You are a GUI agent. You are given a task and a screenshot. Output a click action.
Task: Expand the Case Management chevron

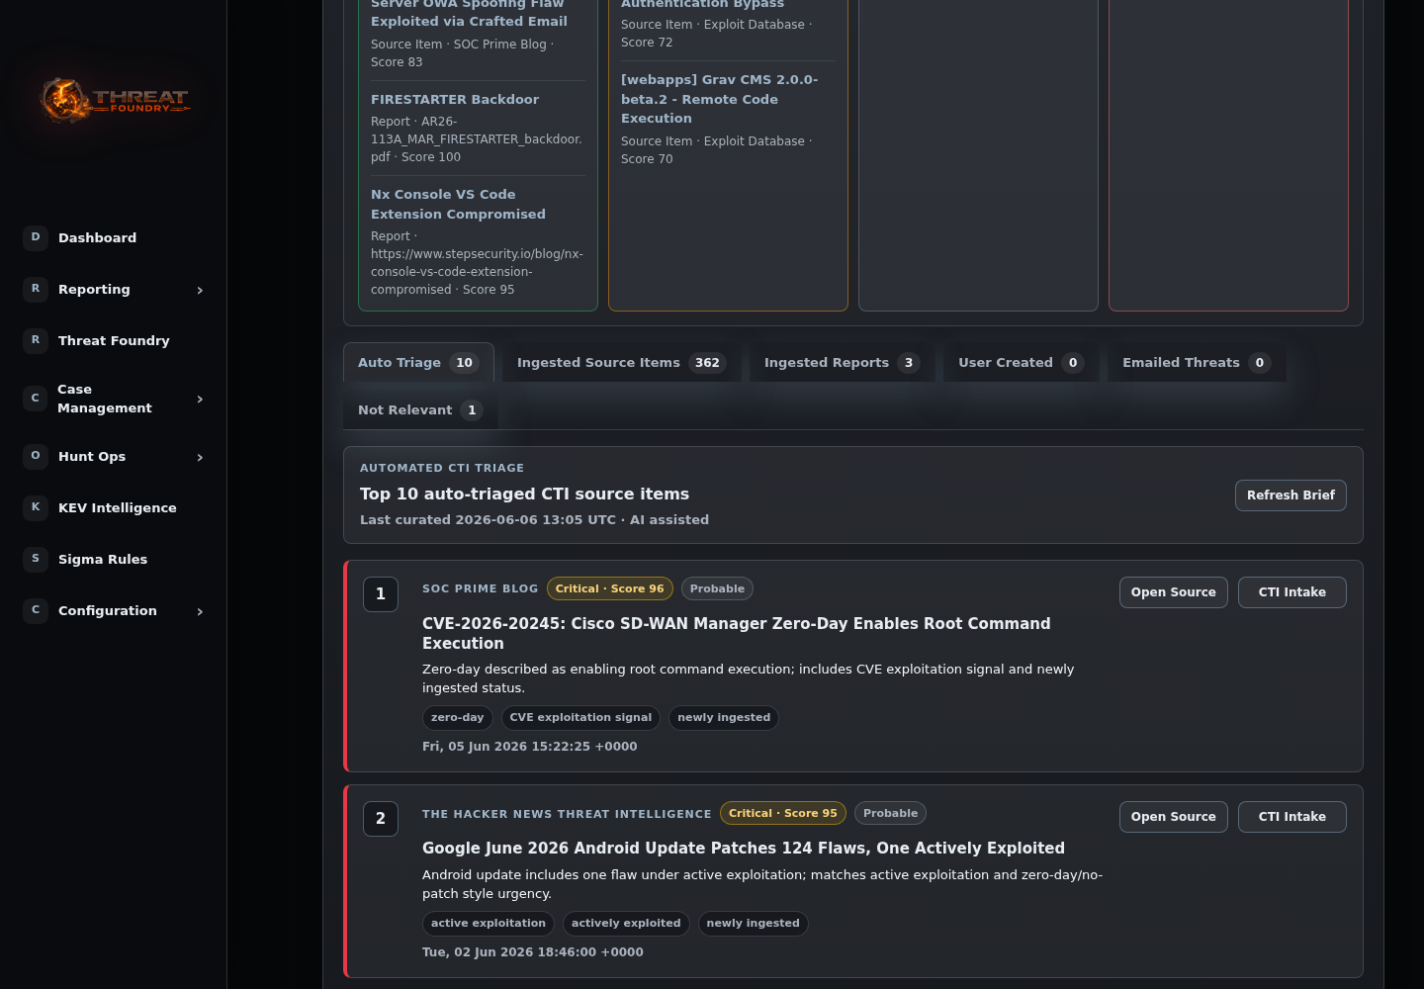tap(200, 399)
